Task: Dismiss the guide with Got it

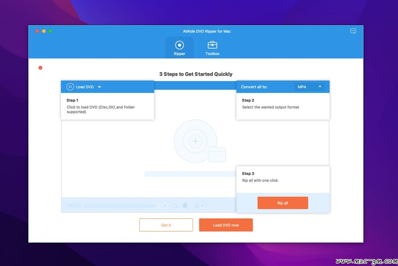Action: click(x=166, y=225)
